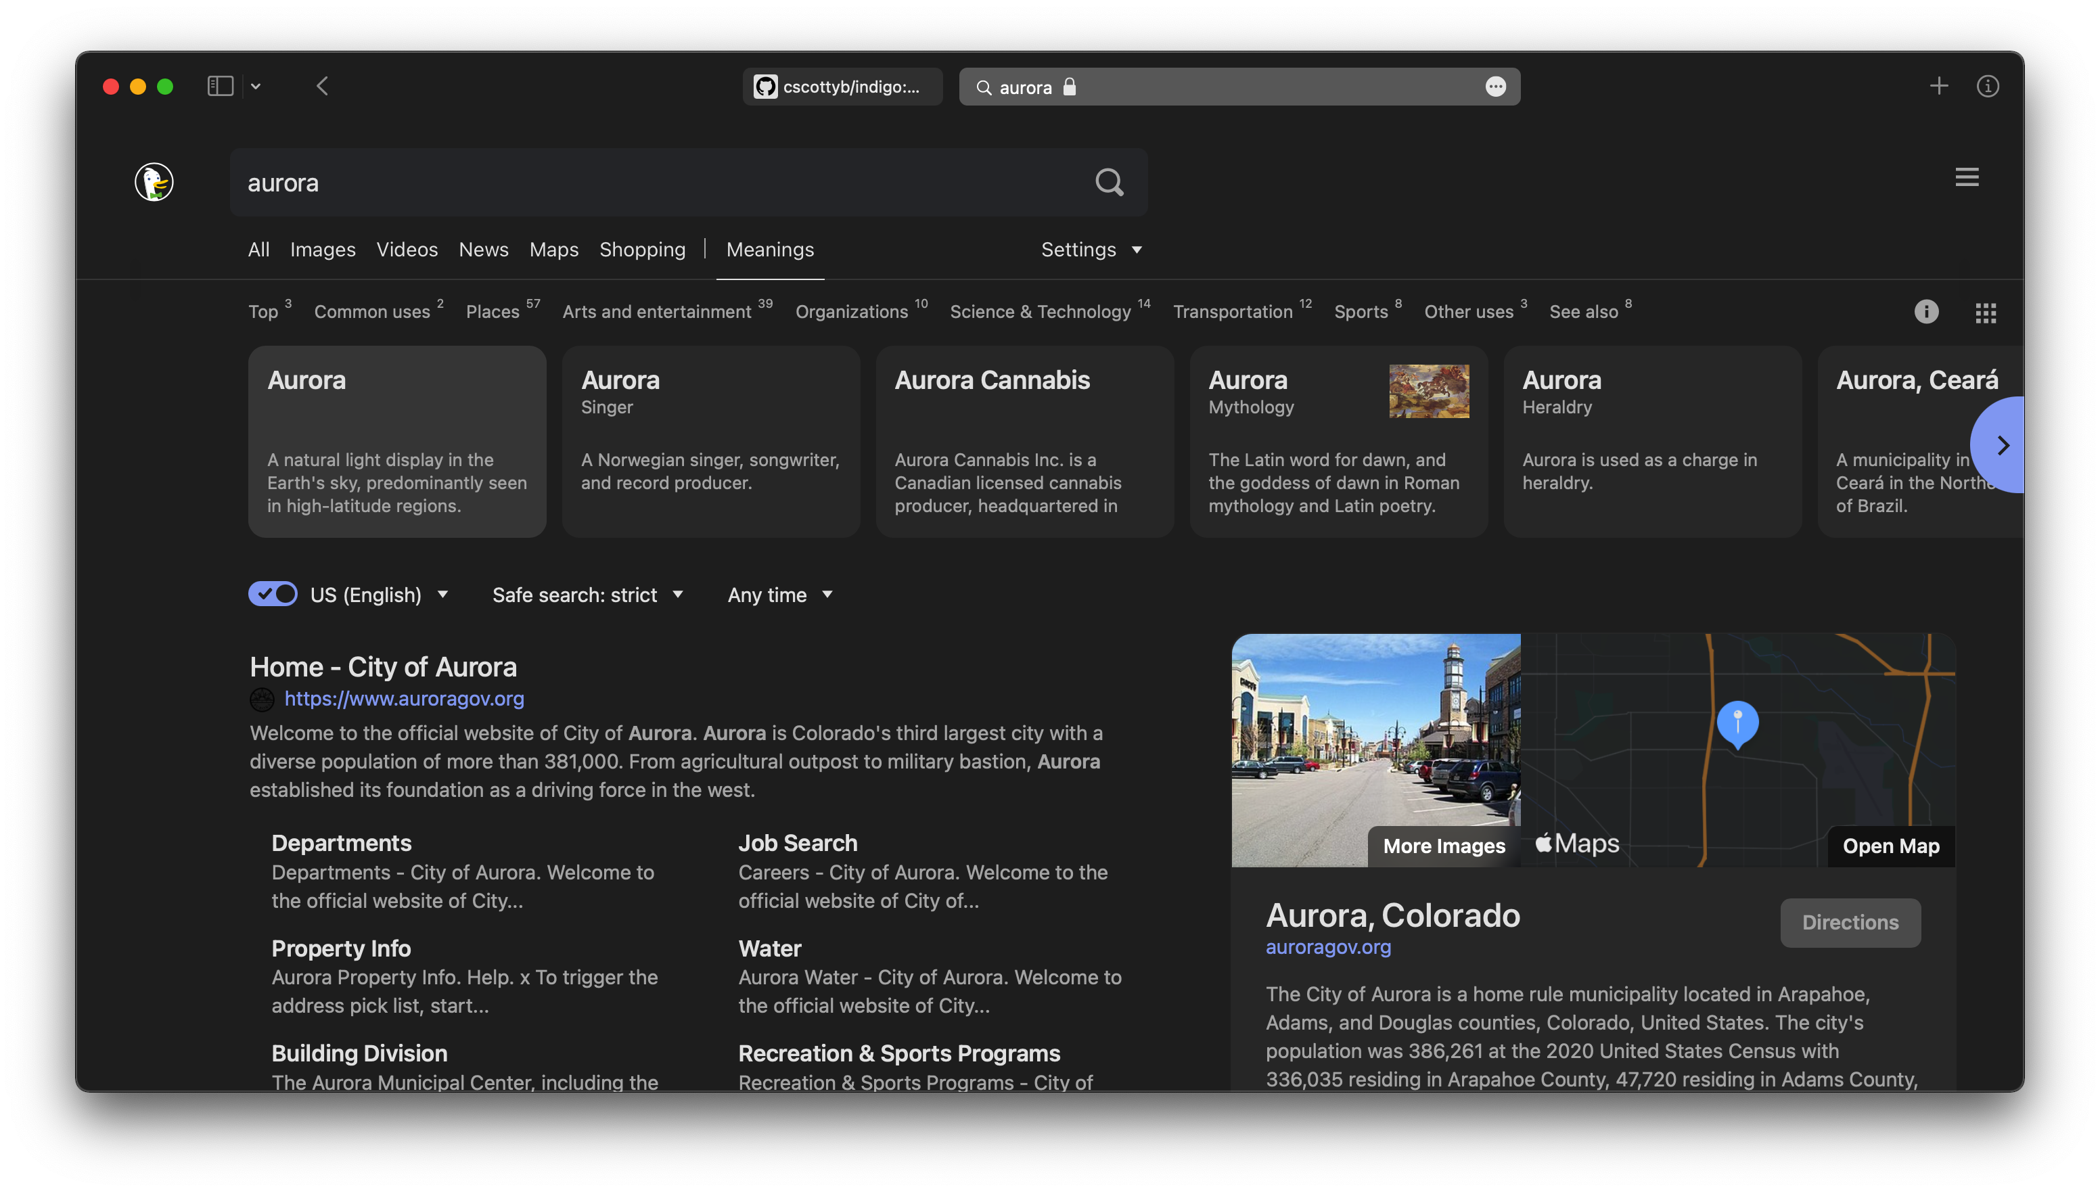2100x1192 pixels.
Task: Click the Directions button
Action: pyautogui.click(x=1850, y=923)
